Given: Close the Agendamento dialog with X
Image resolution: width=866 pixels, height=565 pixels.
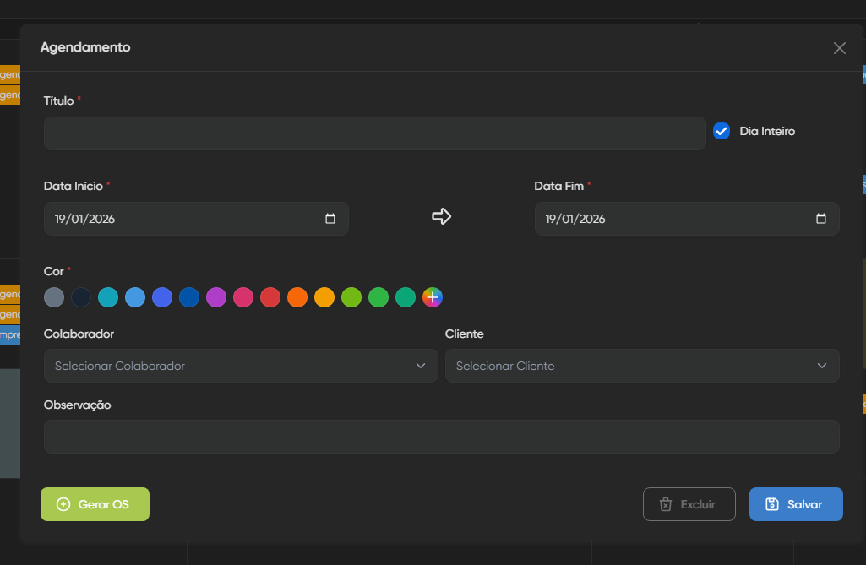Looking at the screenshot, I should tap(839, 48).
